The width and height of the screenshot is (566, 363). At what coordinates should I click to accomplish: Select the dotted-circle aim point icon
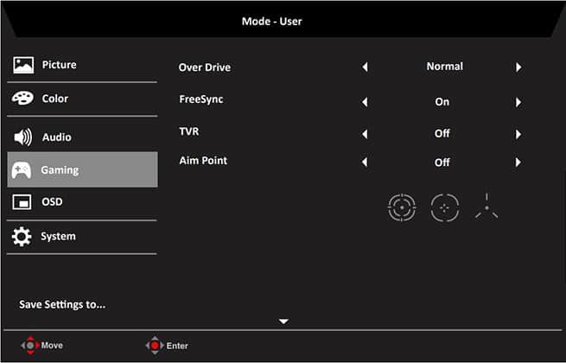click(x=445, y=207)
